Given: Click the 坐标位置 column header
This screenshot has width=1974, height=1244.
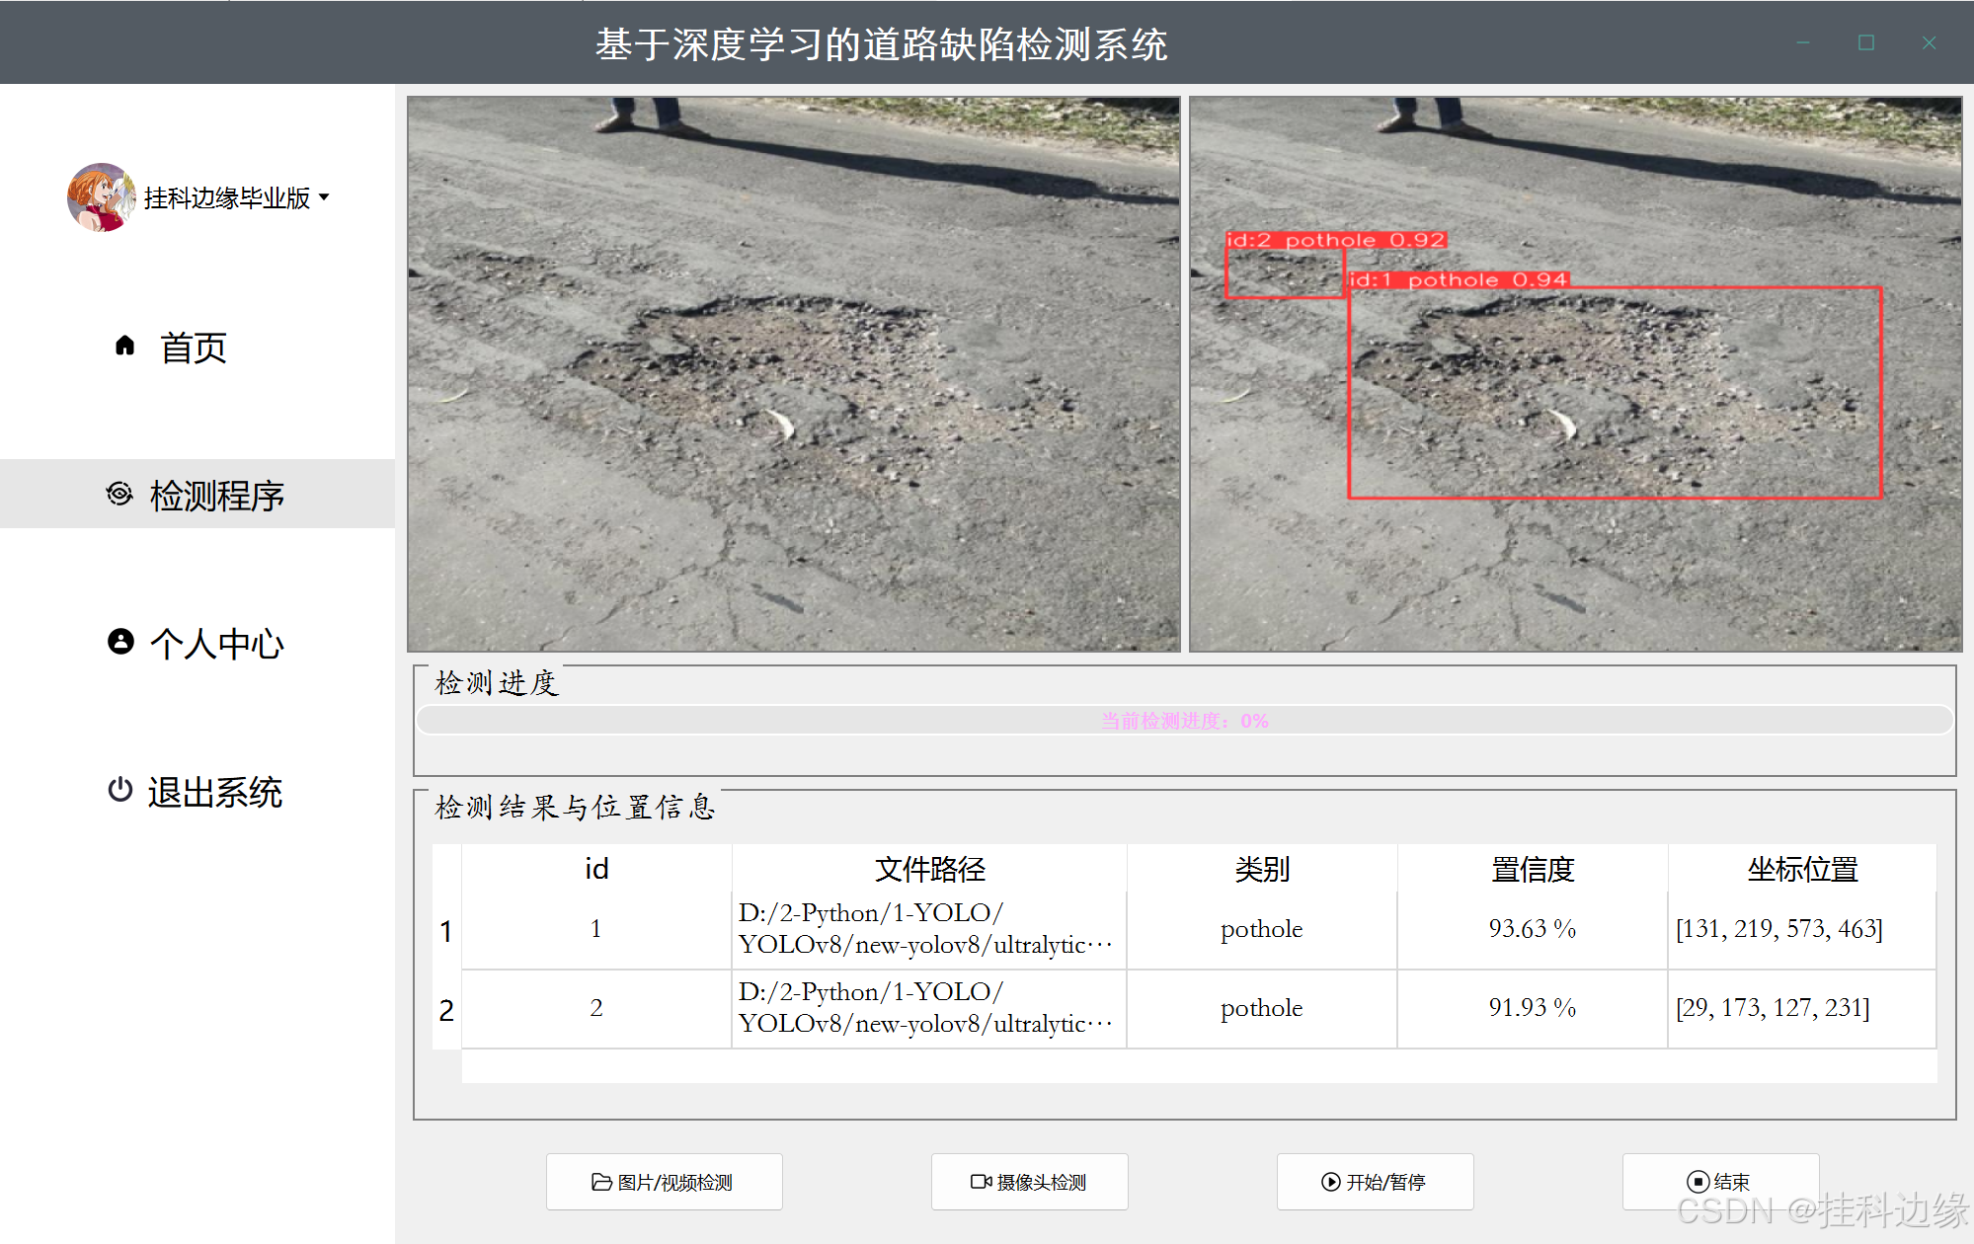Looking at the screenshot, I should pyautogui.click(x=1802, y=869).
